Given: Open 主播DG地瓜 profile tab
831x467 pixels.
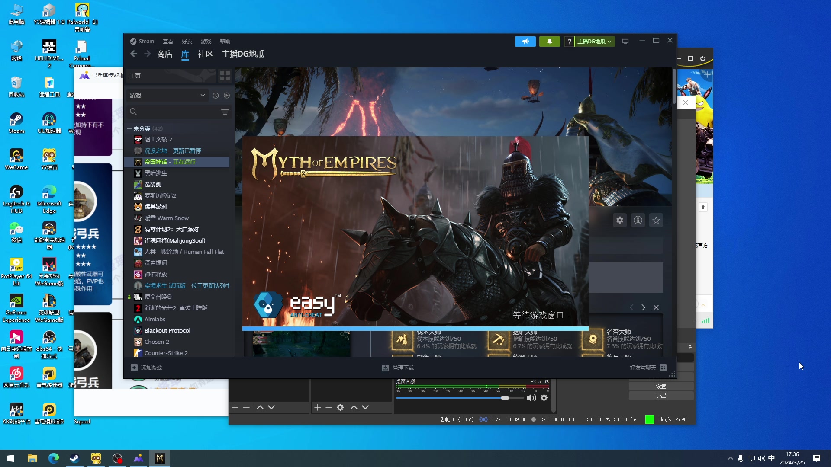Looking at the screenshot, I should [243, 54].
